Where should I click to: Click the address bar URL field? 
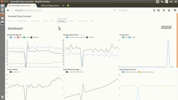(x=64, y=10)
